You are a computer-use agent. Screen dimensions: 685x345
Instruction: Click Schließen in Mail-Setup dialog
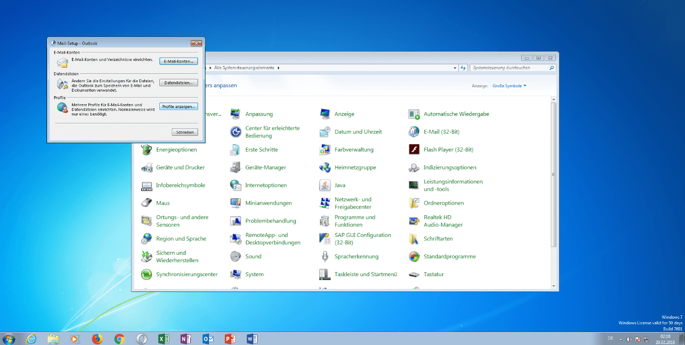click(x=185, y=132)
